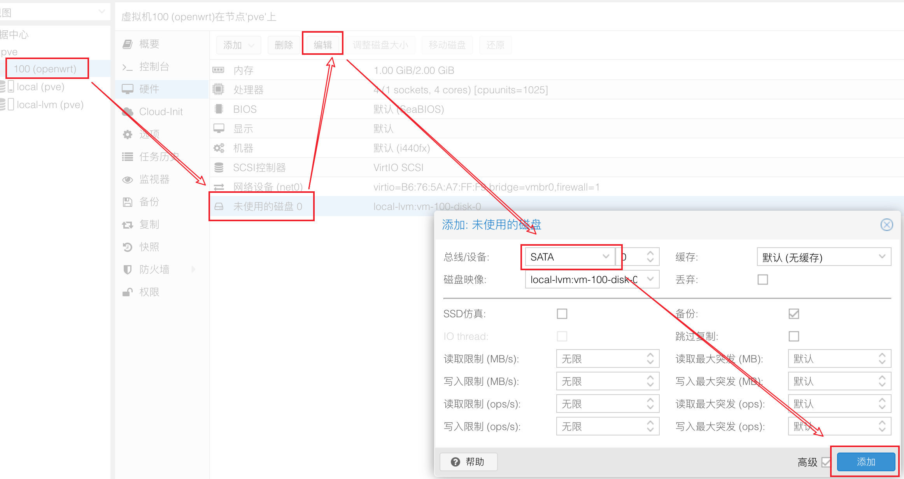This screenshot has width=904, height=479.
Task: Click the Permissions (权限) unlock icon
Action: pyautogui.click(x=128, y=292)
